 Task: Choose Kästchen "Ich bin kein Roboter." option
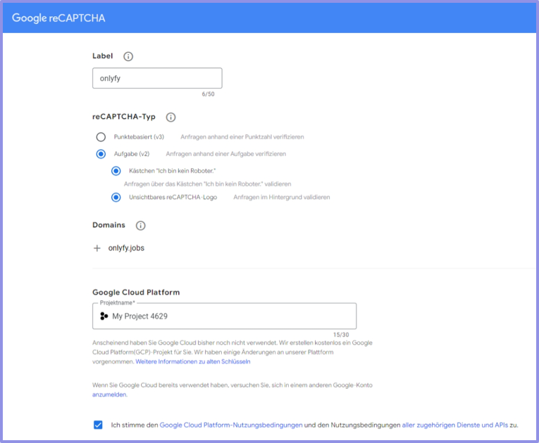coord(116,171)
